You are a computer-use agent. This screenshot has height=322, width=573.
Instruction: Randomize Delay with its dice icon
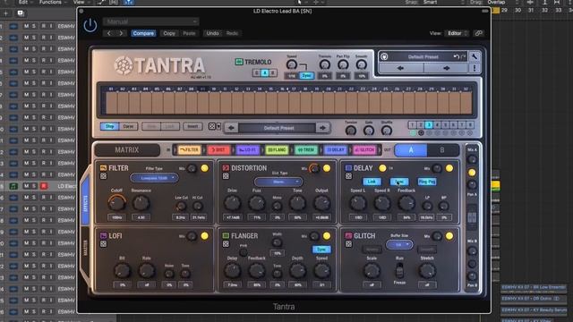(348, 176)
